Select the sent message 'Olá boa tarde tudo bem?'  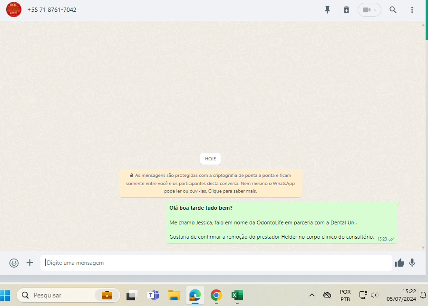[x=201, y=208]
